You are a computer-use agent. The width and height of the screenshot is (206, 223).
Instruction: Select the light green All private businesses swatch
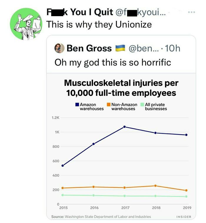142,105
